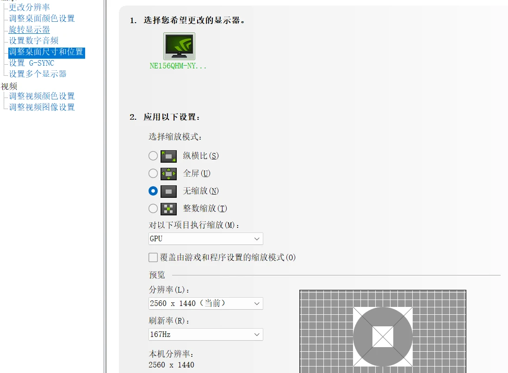This screenshot has height=373, width=508.
Task: Enable 覆盖由游戏和程序设置的缩放模式 checkbox
Action: point(153,257)
